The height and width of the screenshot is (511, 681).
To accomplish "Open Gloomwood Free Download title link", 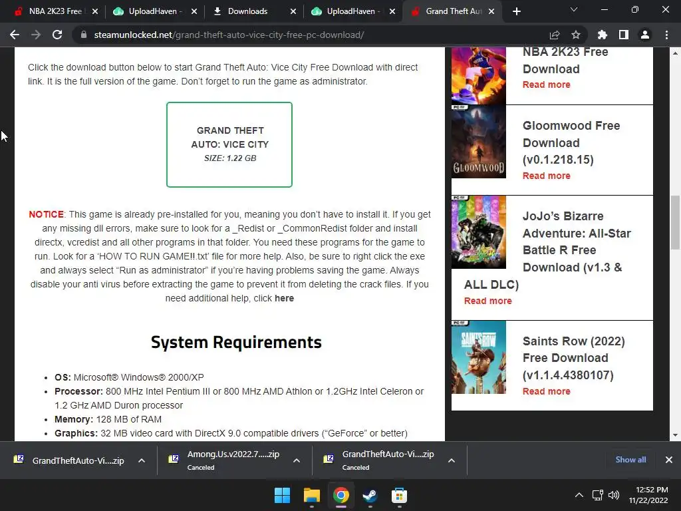I will tap(571, 142).
